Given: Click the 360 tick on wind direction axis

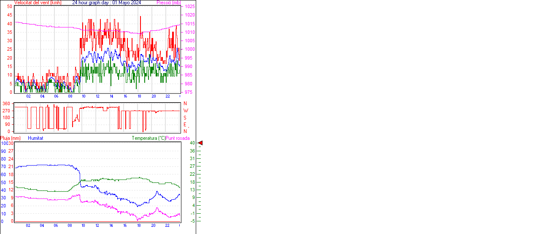Looking at the screenshot, I should 6,103.
